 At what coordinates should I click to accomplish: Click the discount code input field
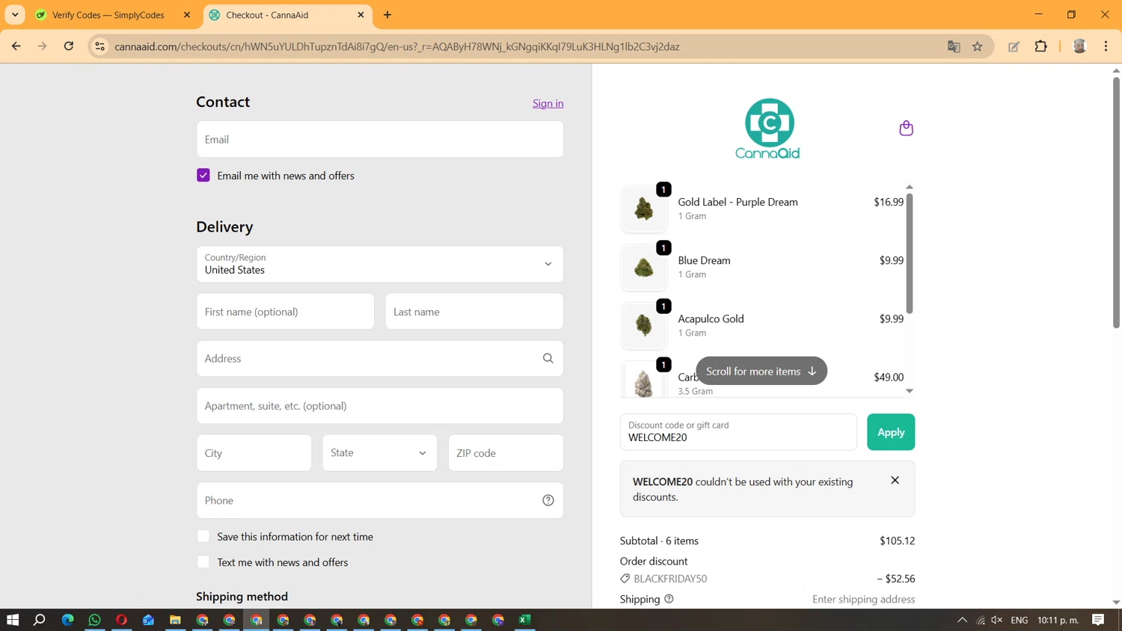point(738,432)
